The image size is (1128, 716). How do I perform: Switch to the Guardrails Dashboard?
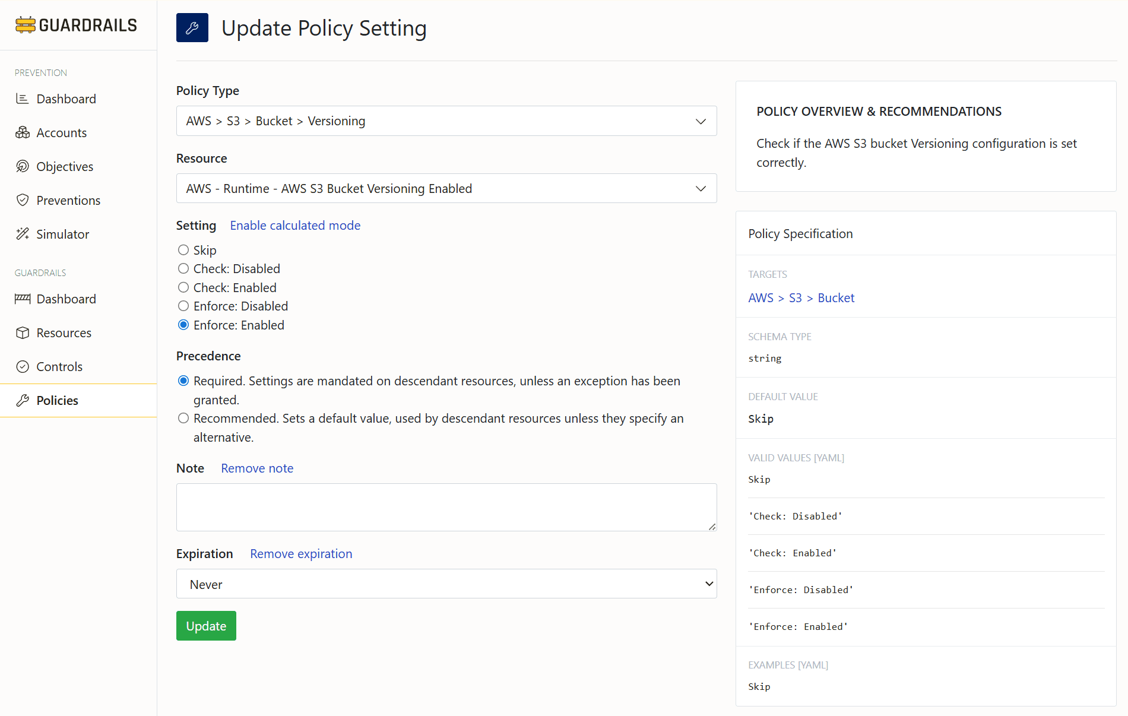tap(66, 299)
